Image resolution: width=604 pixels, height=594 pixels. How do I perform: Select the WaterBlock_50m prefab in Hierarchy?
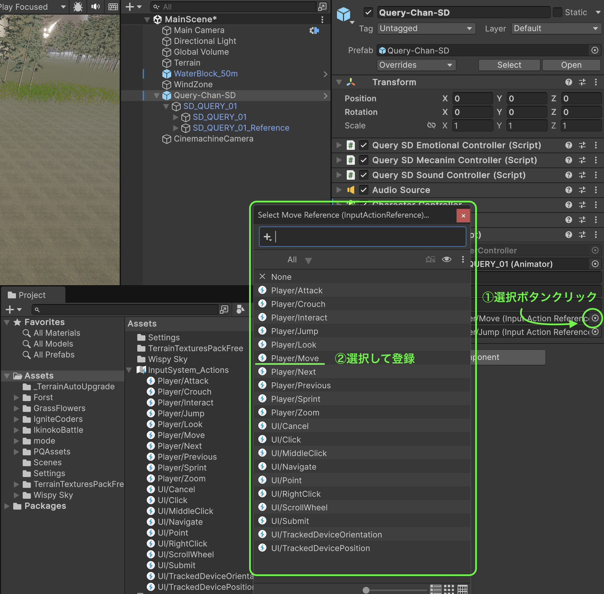[x=205, y=74]
